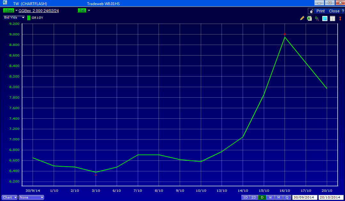This screenshot has width=345, height=201.
Task: Open the data table grid view icon
Action: tap(333, 19)
